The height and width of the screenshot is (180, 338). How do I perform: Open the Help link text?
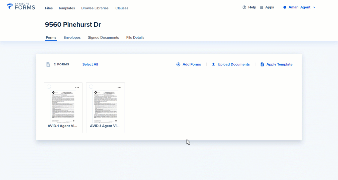pos(252,7)
